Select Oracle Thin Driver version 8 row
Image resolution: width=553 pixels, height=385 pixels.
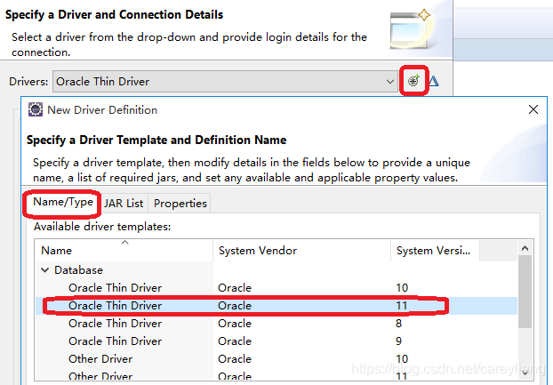(x=276, y=324)
